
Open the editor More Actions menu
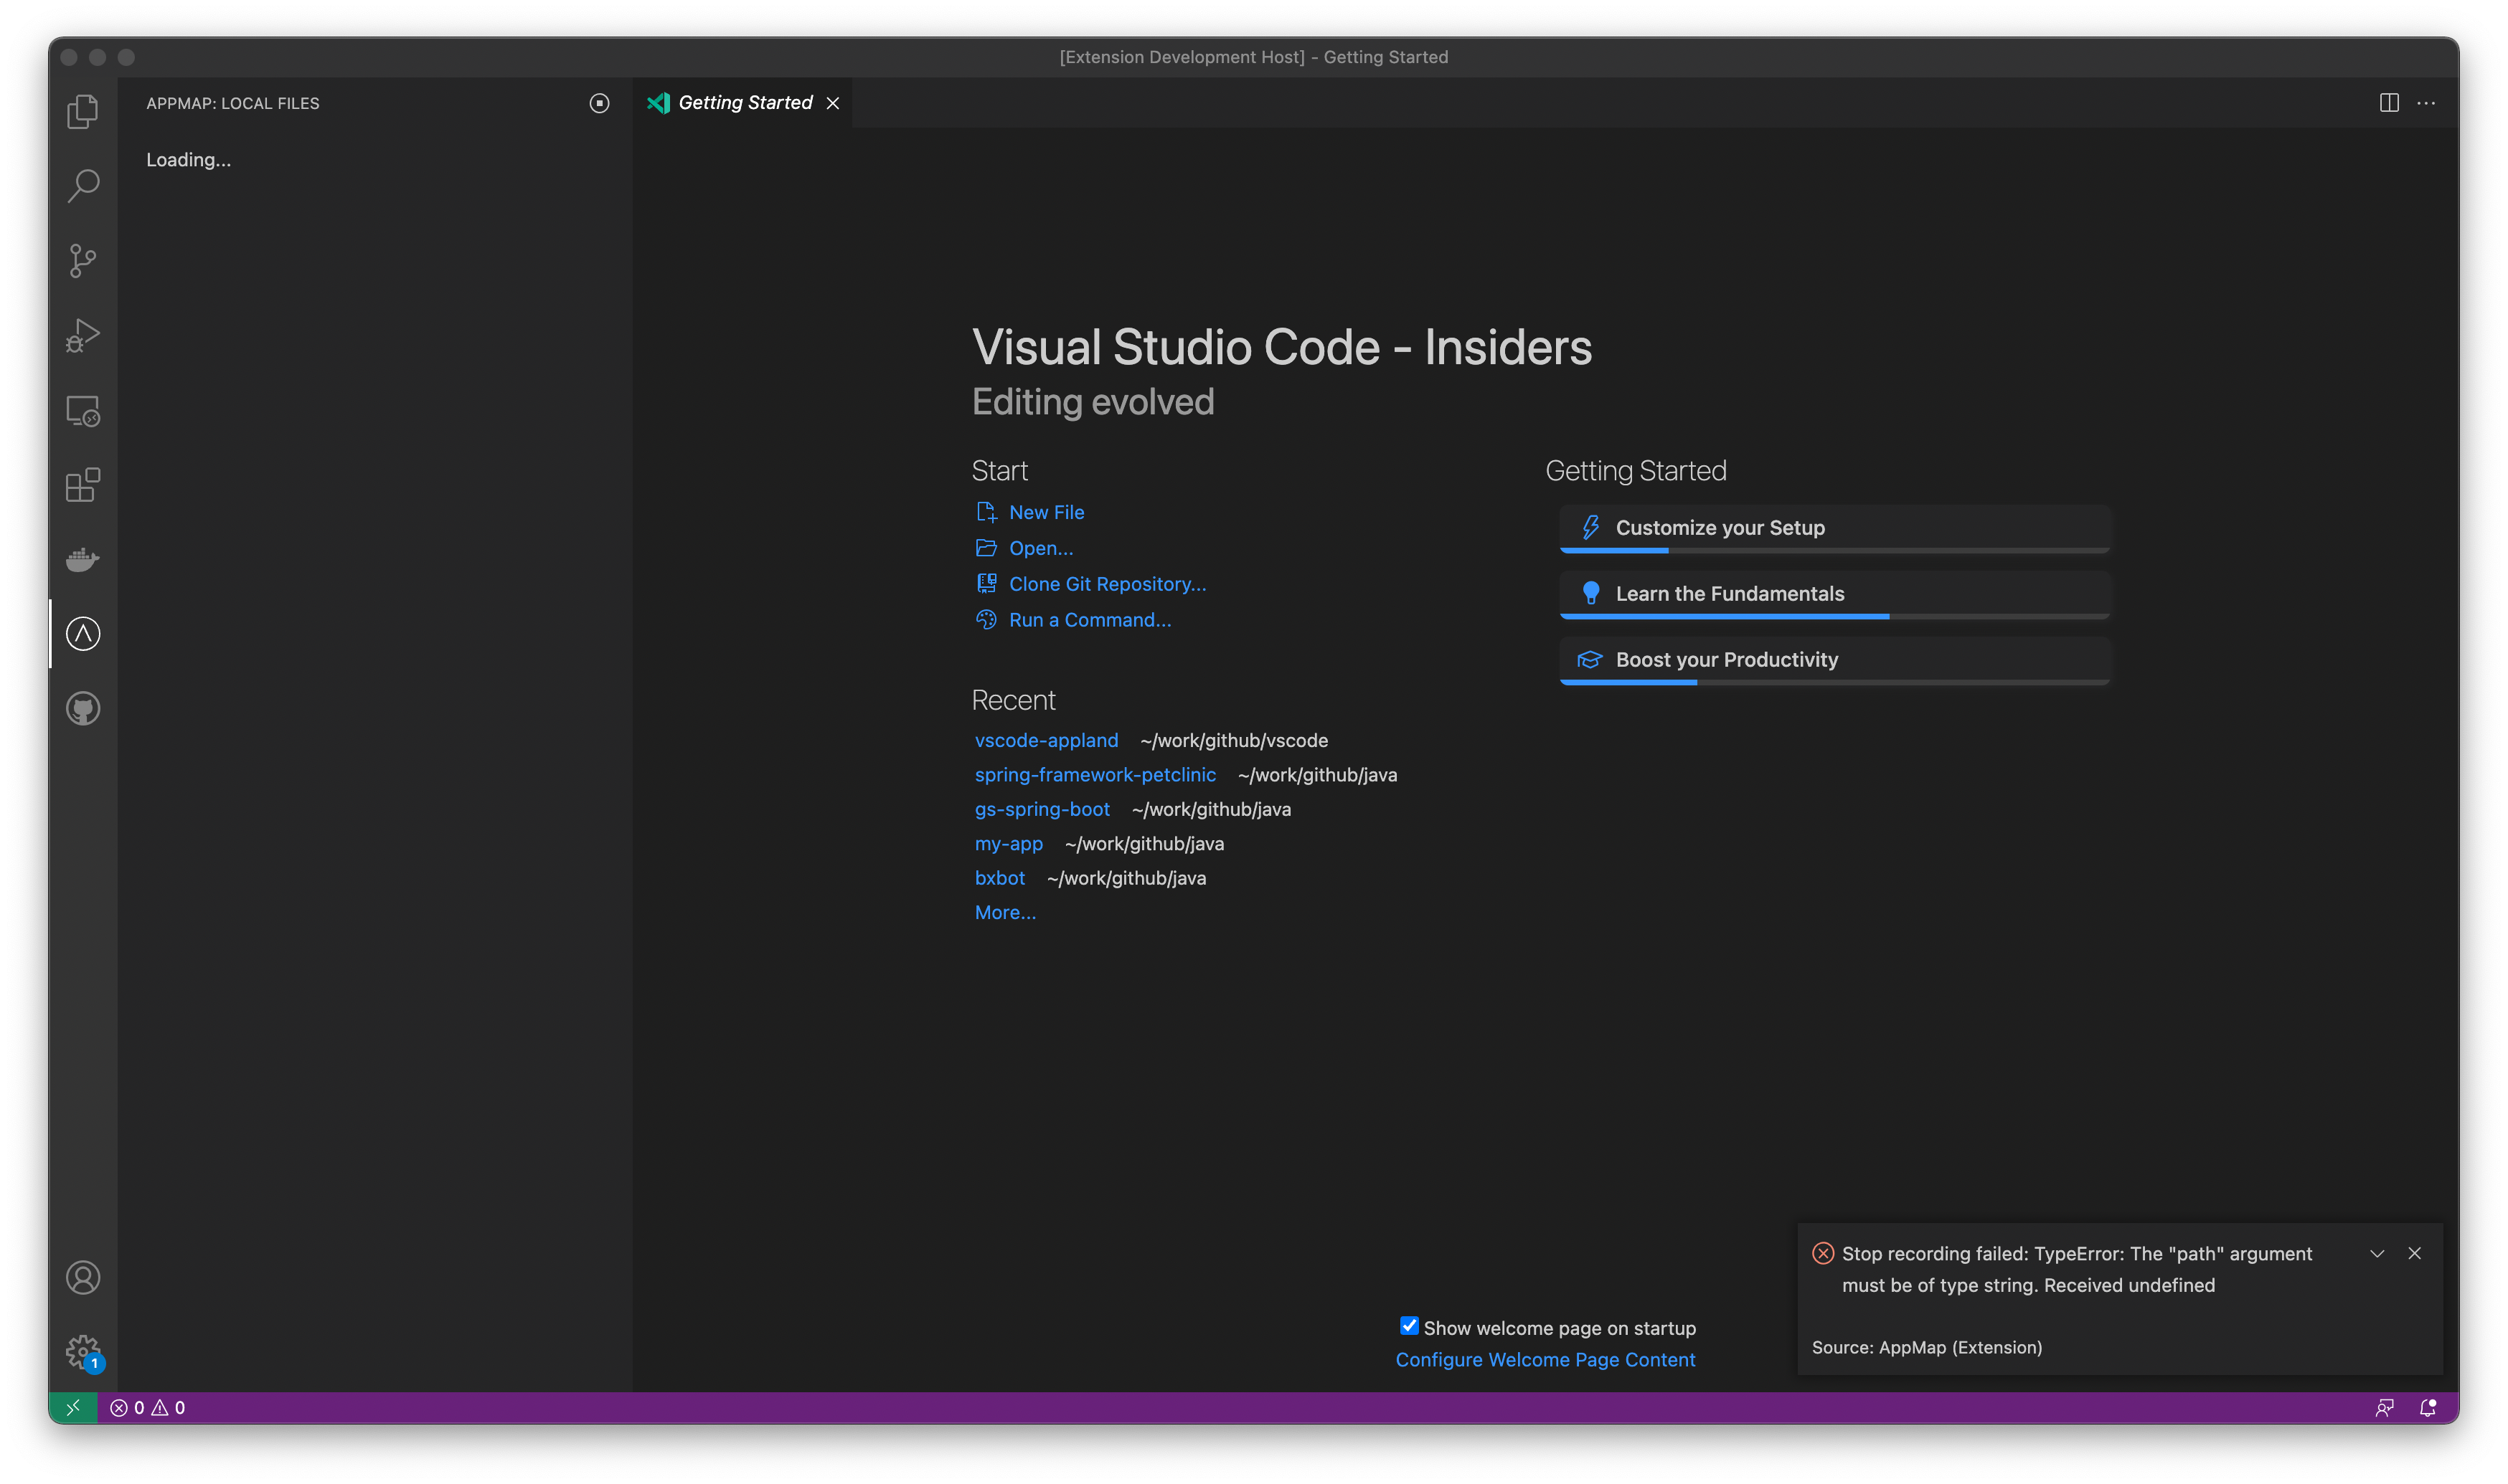[2428, 103]
